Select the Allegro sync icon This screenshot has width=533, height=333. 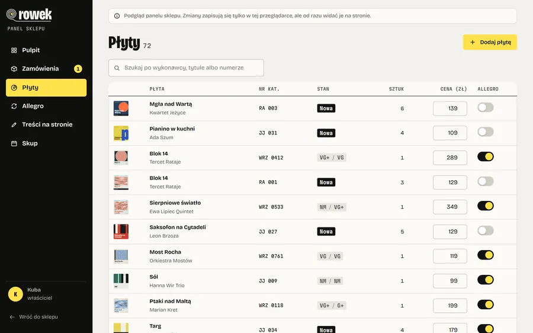click(x=14, y=106)
